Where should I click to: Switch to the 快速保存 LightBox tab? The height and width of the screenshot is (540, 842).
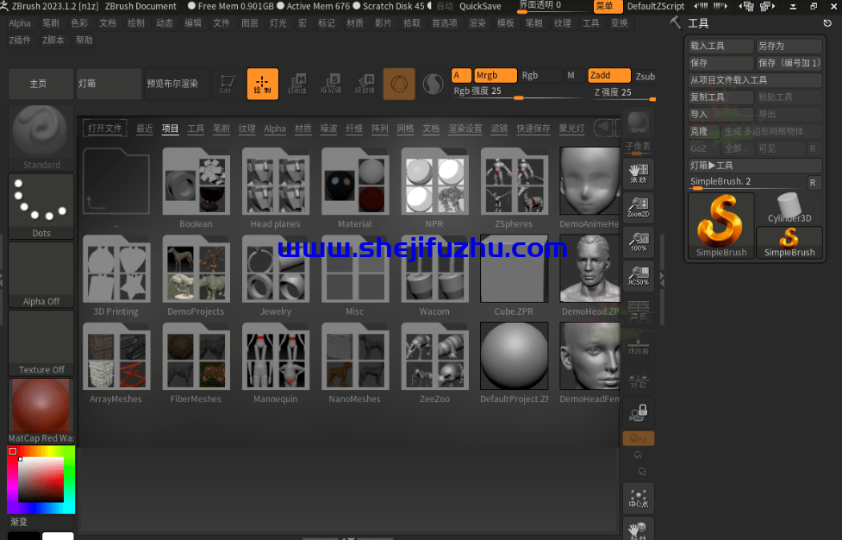[x=533, y=129]
